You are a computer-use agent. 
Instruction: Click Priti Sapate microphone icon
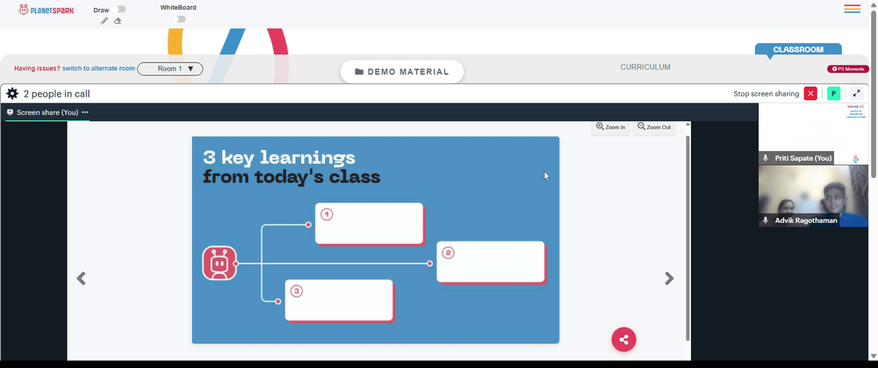(x=766, y=158)
